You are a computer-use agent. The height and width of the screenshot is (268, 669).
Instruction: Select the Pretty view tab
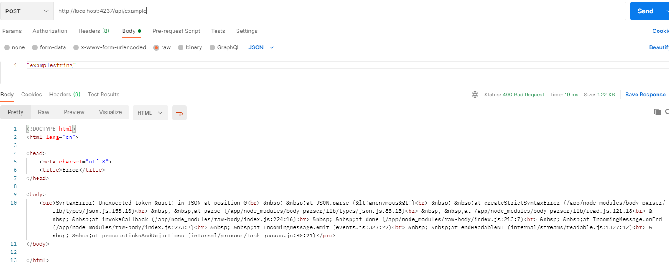tap(16, 112)
